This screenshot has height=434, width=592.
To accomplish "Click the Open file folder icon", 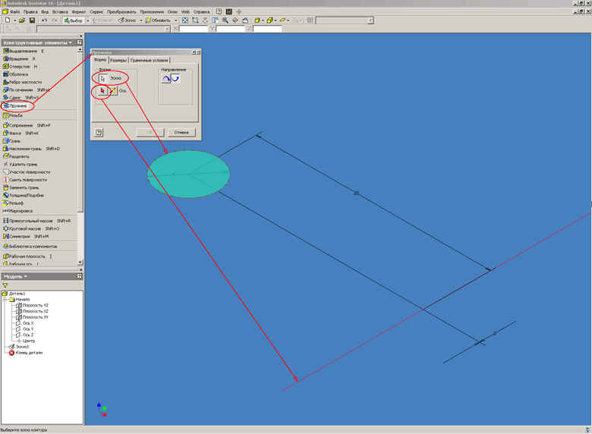I will (x=22, y=20).
